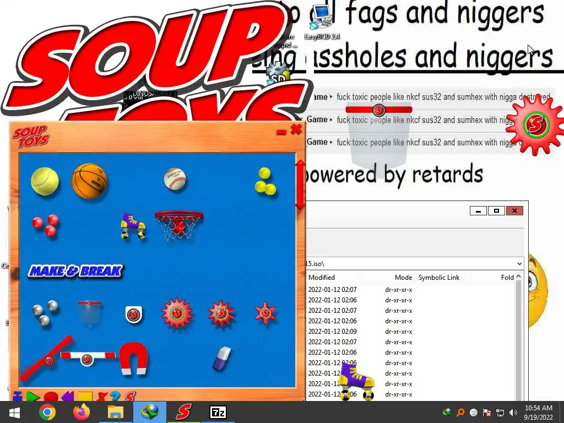Click the network tray icon
This screenshot has width=564, height=423.
(x=500, y=413)
